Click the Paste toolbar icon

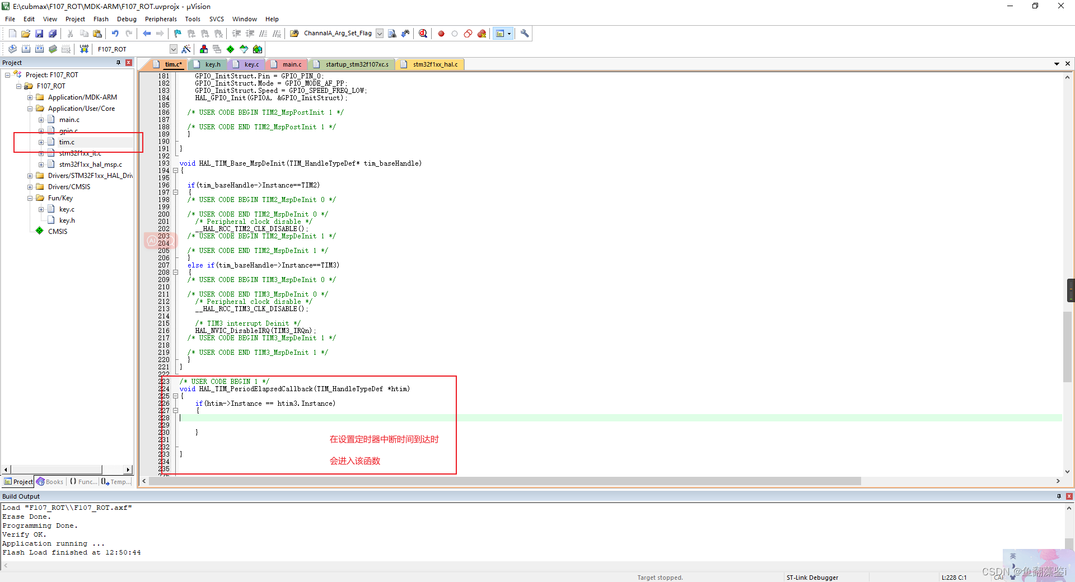(97, 34)
